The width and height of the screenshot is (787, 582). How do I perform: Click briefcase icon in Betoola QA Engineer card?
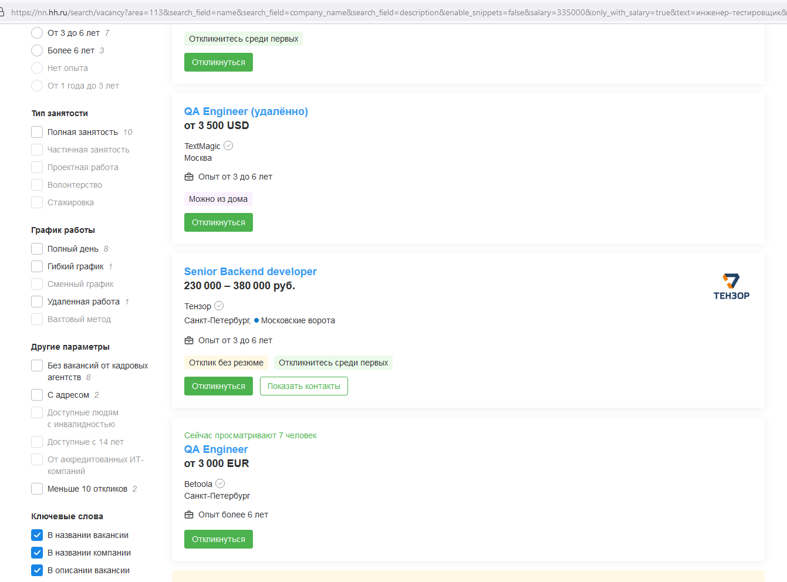click(189, 515)
